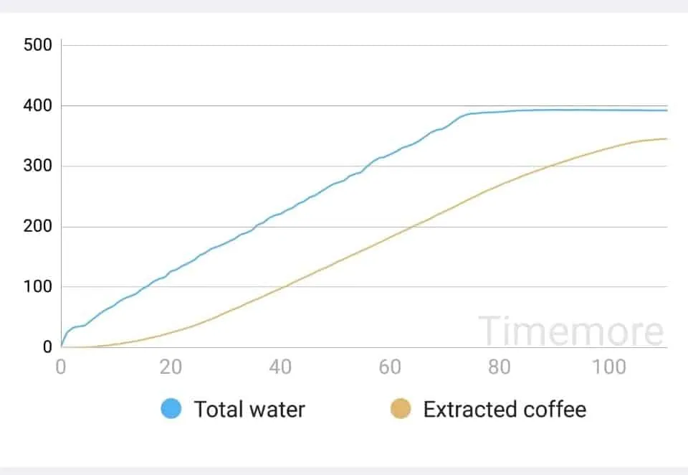Screen dimensions: 688x475
Task: Click the 0 label on the y-axis
Action: 47,347
